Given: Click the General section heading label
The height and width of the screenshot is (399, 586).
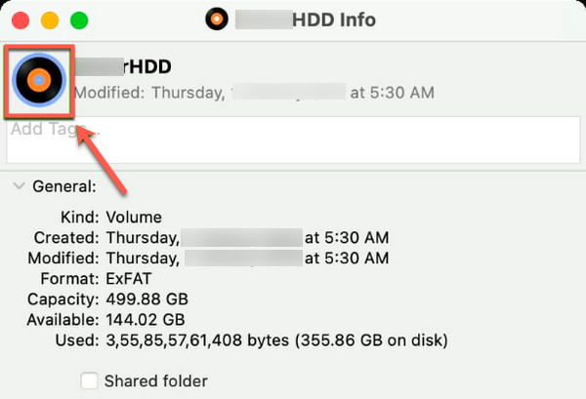Looking at the screenshot, I should click(64, 185).
